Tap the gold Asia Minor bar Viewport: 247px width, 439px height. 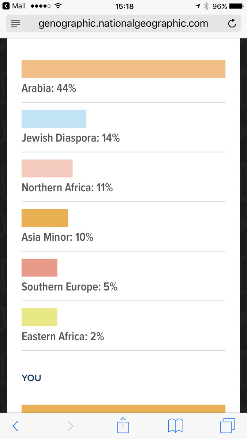point(45,218)
